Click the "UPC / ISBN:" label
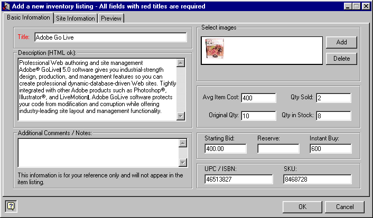 click(220, 169)
